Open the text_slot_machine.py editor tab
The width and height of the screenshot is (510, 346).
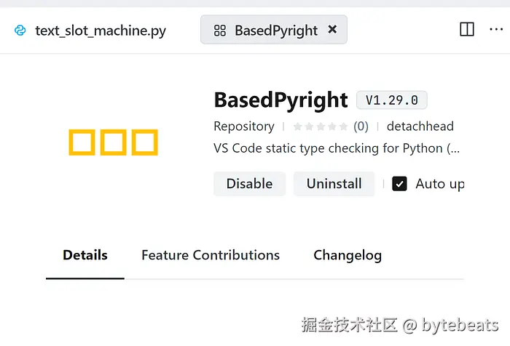pyautogui.click(x=90, y=31)
